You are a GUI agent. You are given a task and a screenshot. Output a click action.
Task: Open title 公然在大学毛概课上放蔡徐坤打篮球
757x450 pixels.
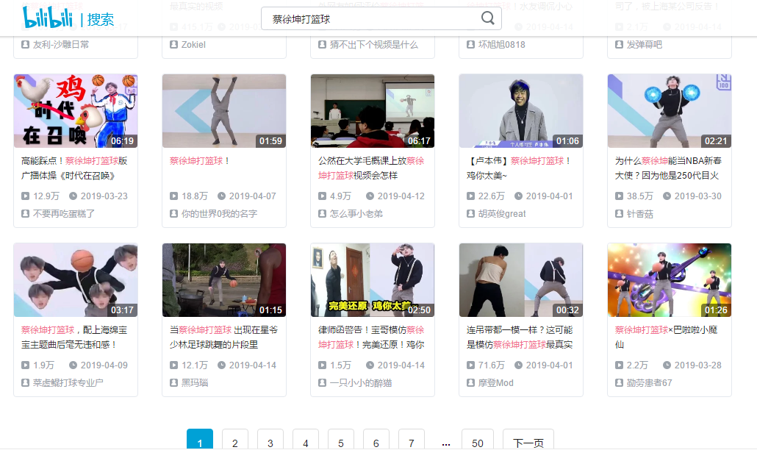(x=371, y=168)
